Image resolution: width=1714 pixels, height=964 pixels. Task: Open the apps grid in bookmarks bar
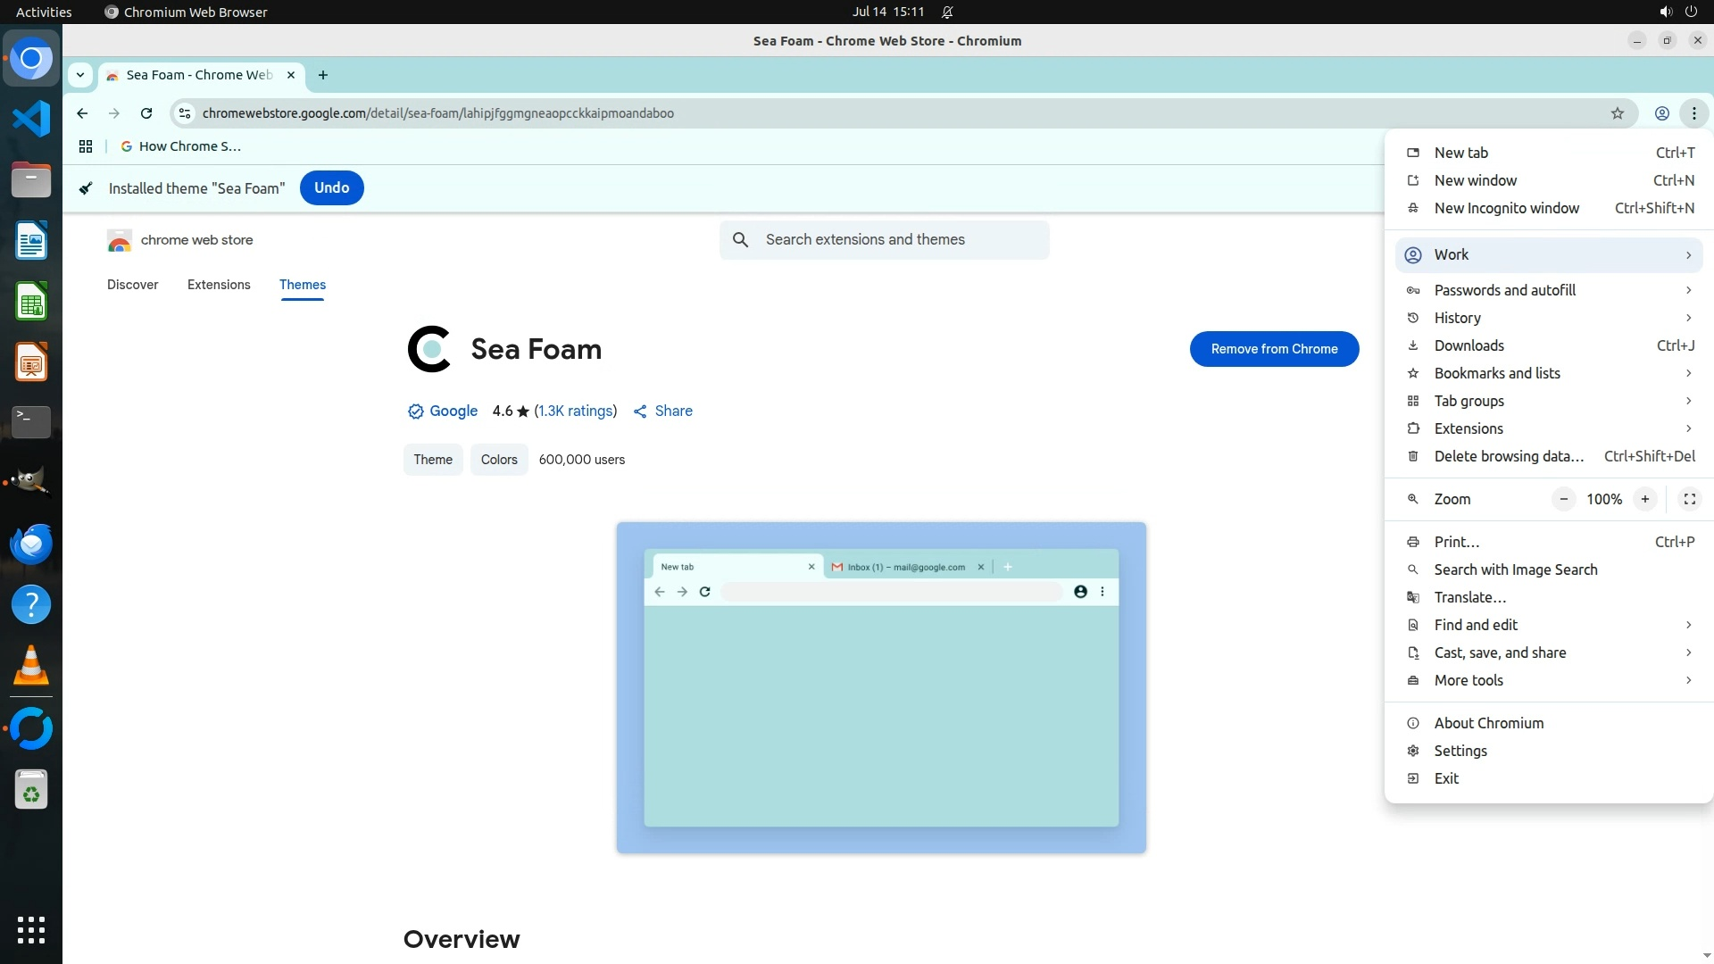(86, 146)
